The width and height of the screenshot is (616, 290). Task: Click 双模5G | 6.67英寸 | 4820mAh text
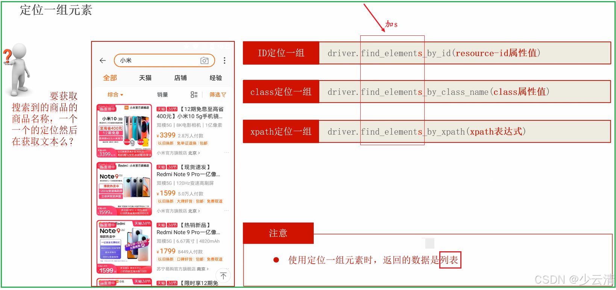[188, 241]
